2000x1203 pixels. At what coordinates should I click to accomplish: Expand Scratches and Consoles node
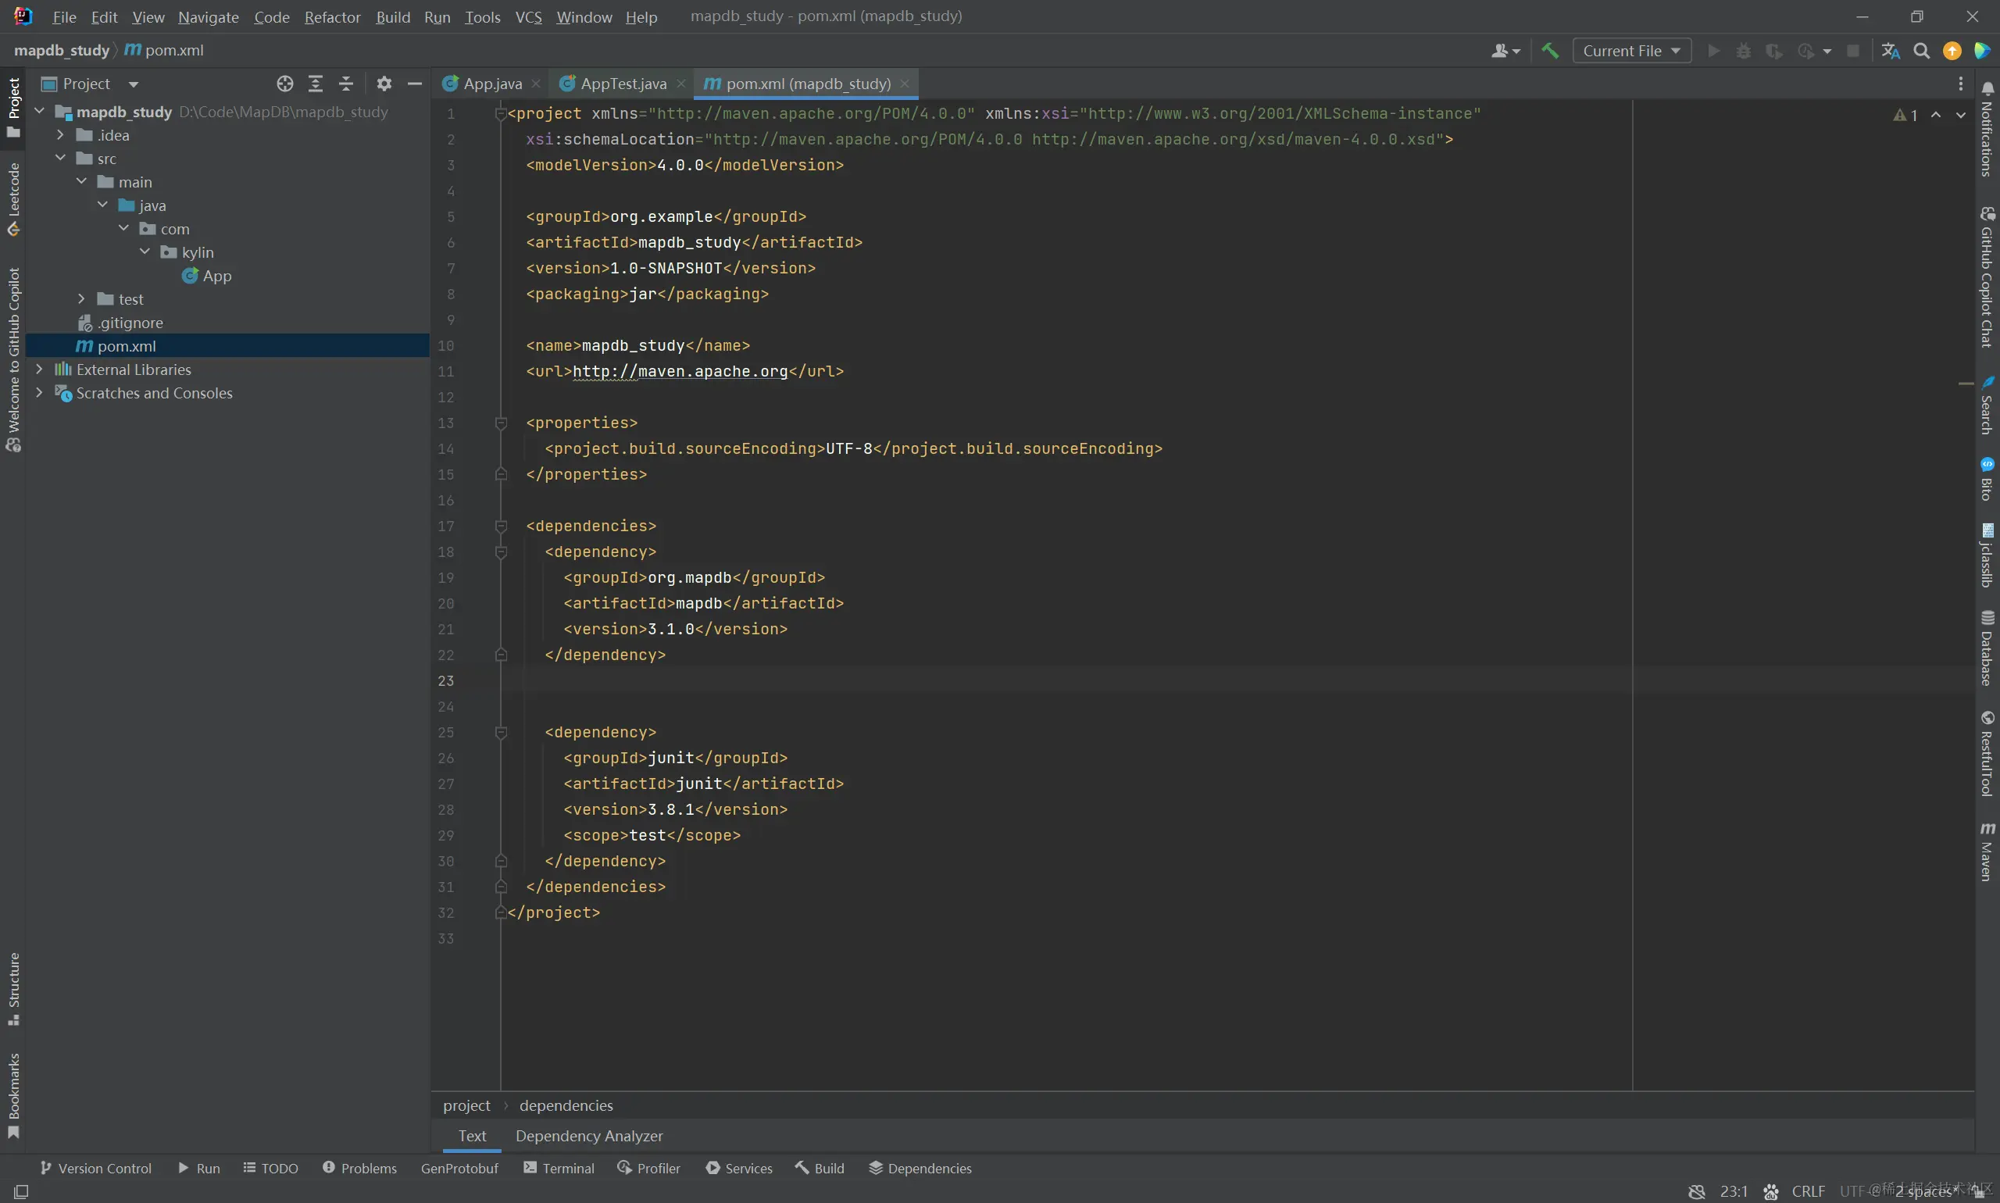coord(39,392)
